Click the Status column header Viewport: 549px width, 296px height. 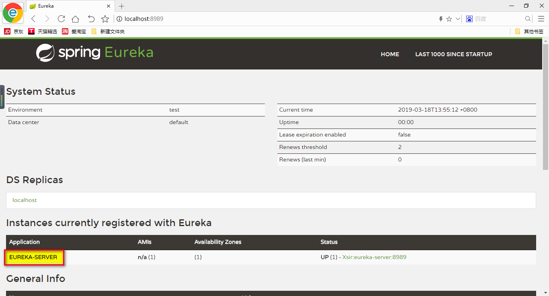pyautogui.click(x=329, y=242)
